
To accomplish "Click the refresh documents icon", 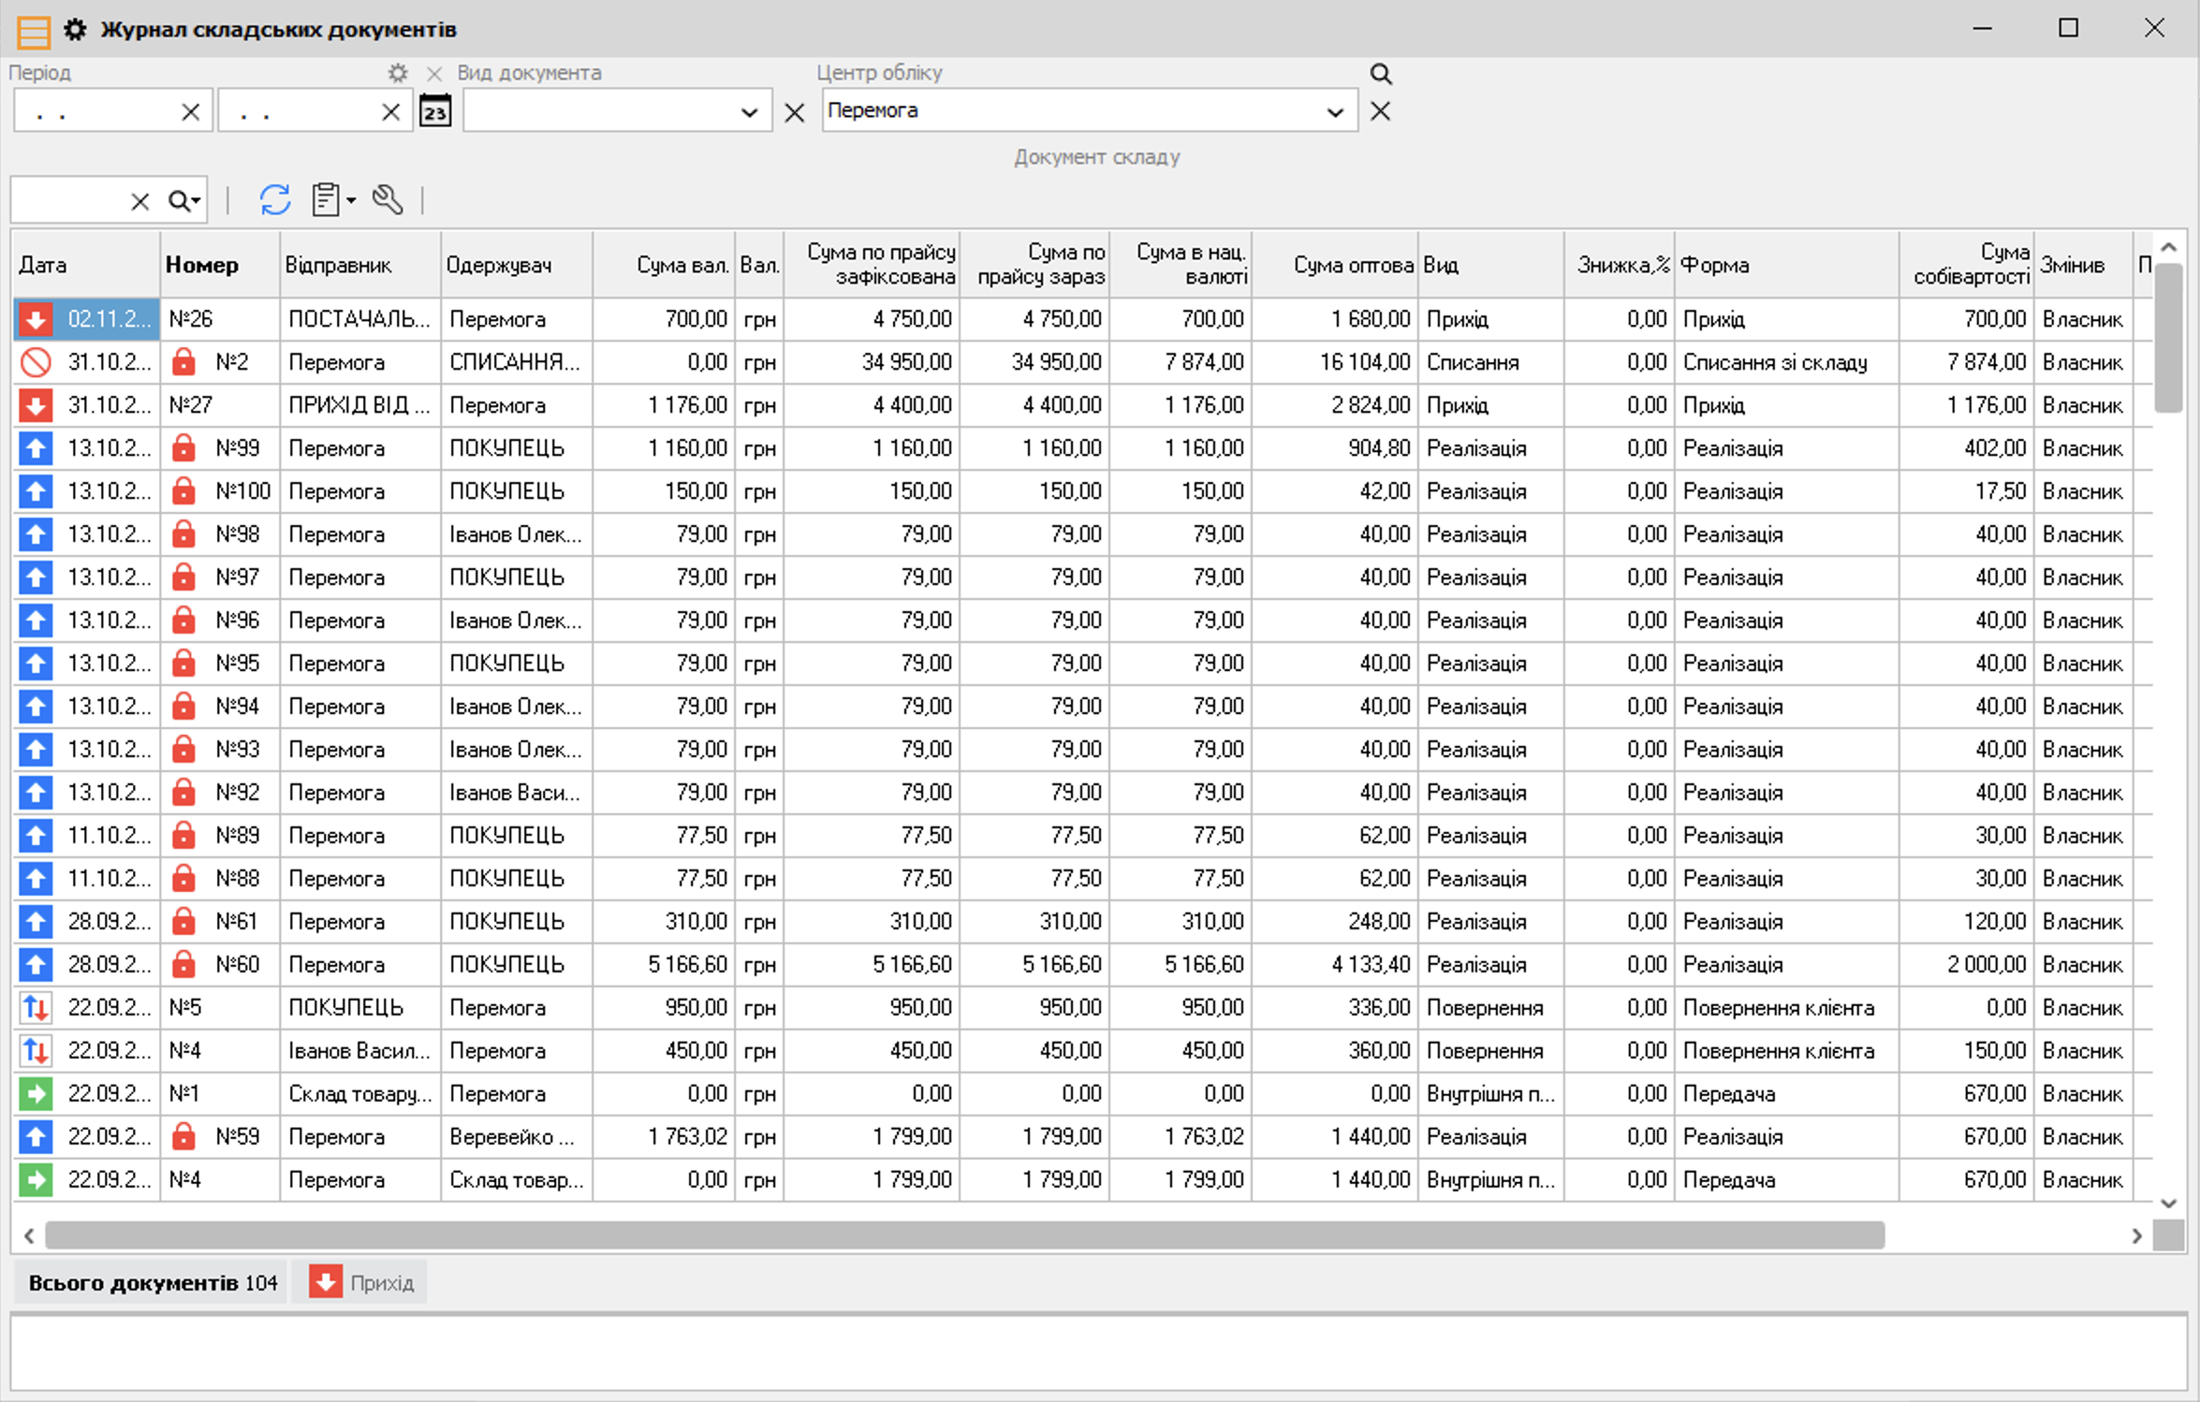I will click(274, 199).
